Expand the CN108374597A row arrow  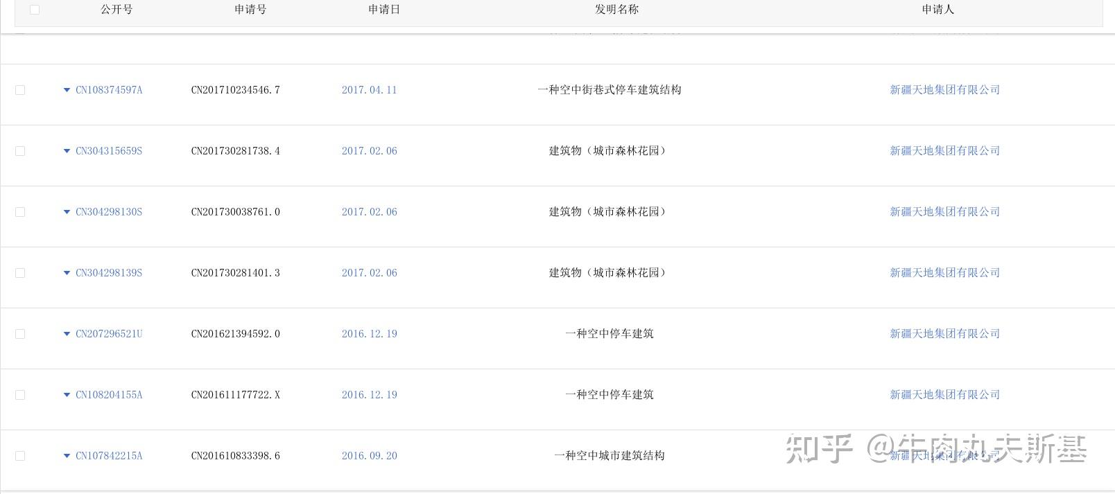coord(67,90)
